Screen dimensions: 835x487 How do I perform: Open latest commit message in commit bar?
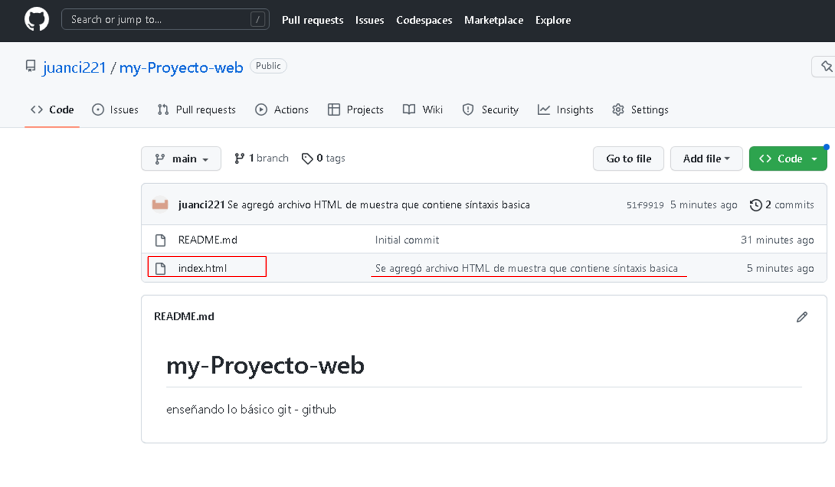pos(379,205)
